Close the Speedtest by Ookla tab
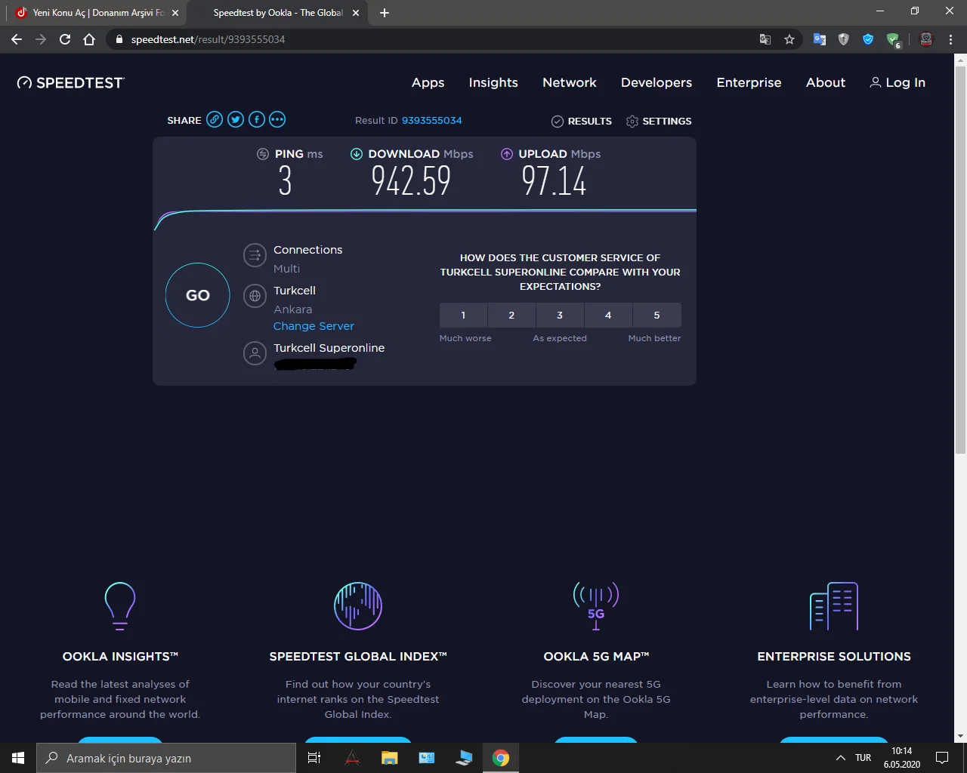The image size is (967, 773). coord(357,13)
